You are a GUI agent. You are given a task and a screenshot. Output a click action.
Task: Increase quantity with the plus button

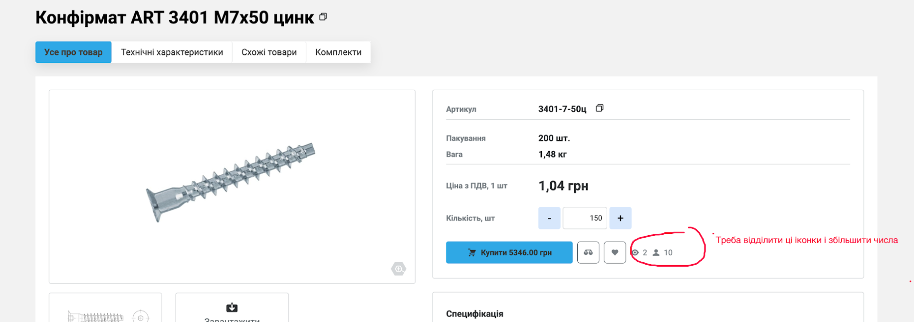[x=620, y=218]
